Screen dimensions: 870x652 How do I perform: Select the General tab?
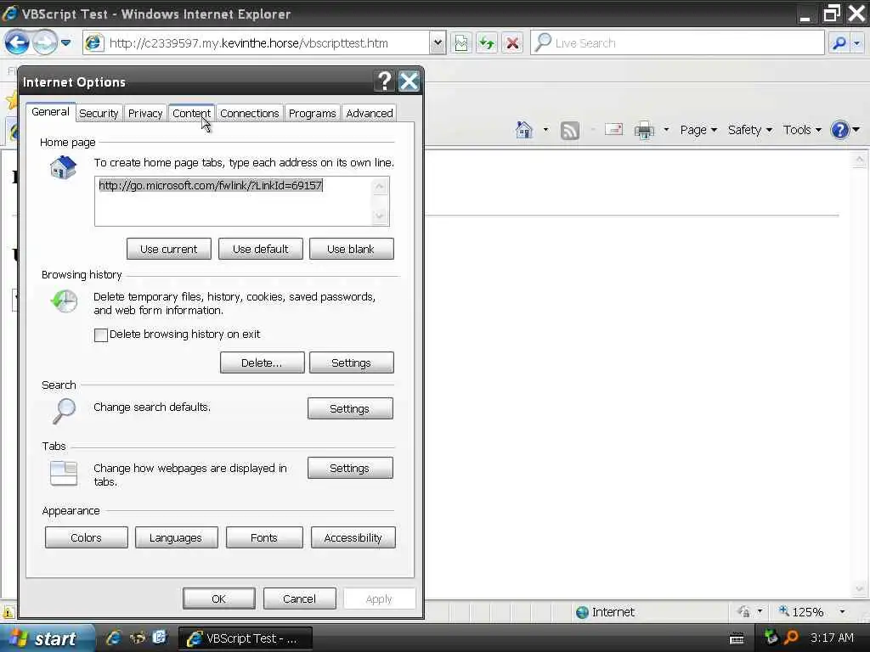pyautogui.click(x=50, y=111)
